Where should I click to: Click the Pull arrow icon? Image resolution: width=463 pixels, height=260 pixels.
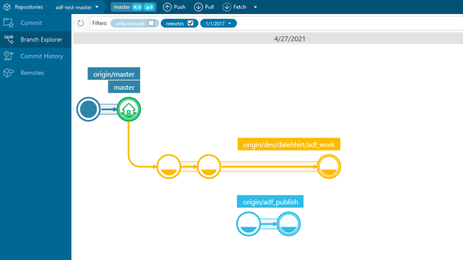198,7
